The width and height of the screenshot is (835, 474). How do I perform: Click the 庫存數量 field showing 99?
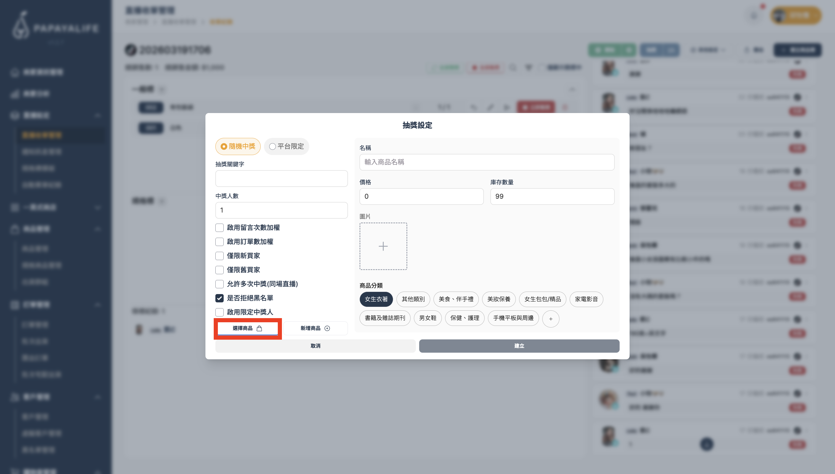552,196
